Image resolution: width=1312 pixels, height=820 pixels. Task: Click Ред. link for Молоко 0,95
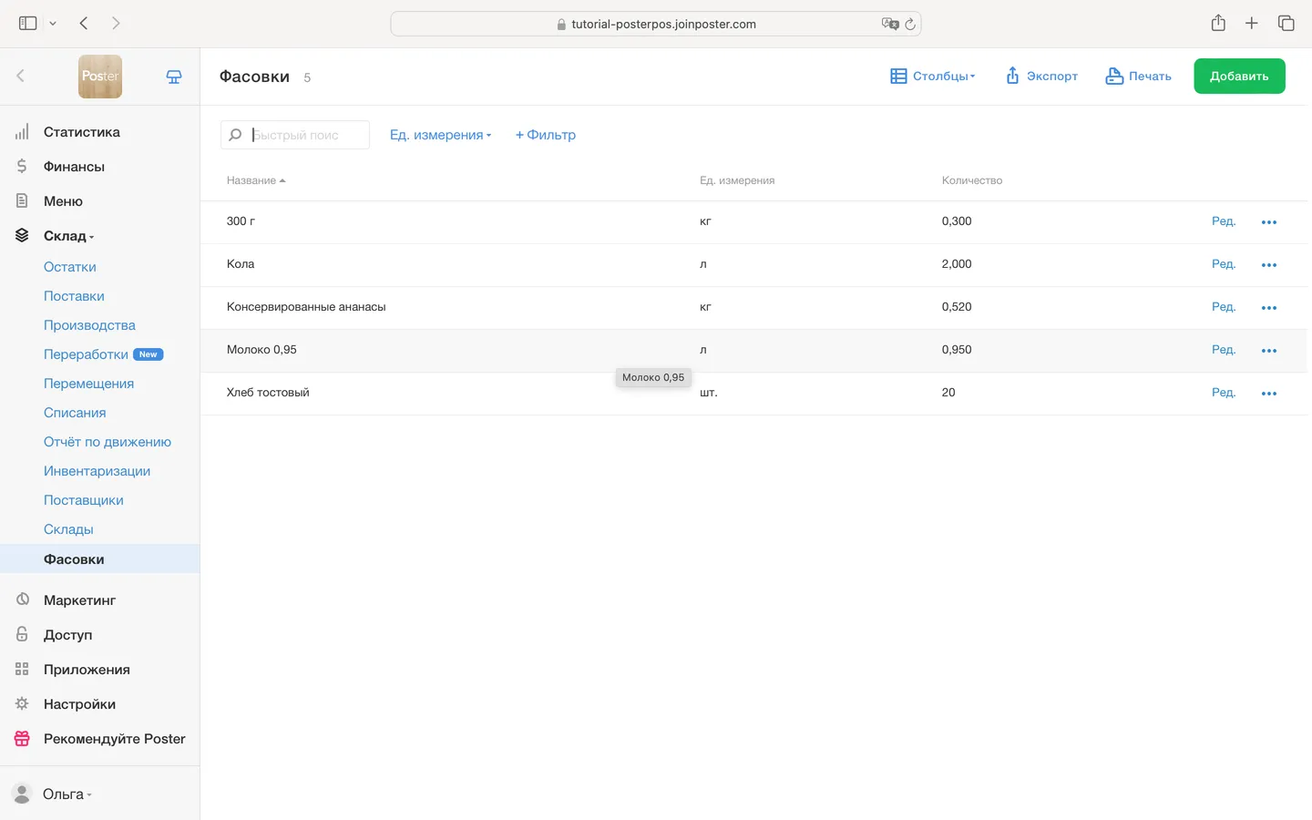click(x=1223, y=350)
